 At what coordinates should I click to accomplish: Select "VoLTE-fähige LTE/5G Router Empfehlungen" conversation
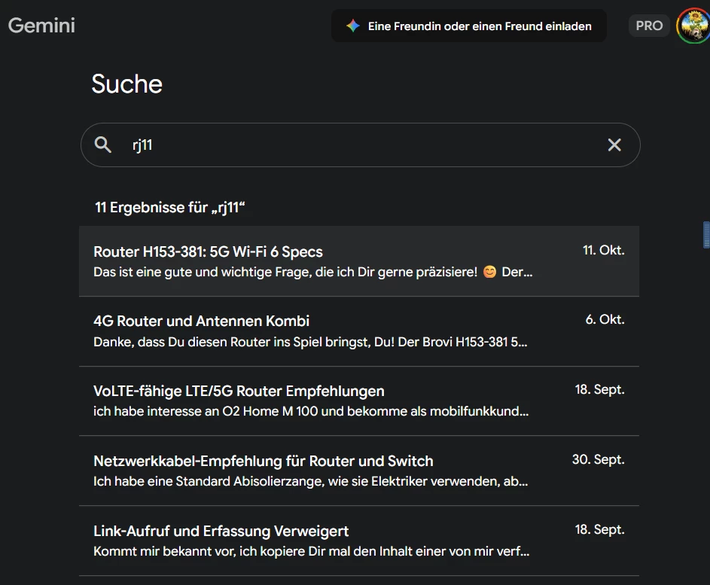(239, 391)
